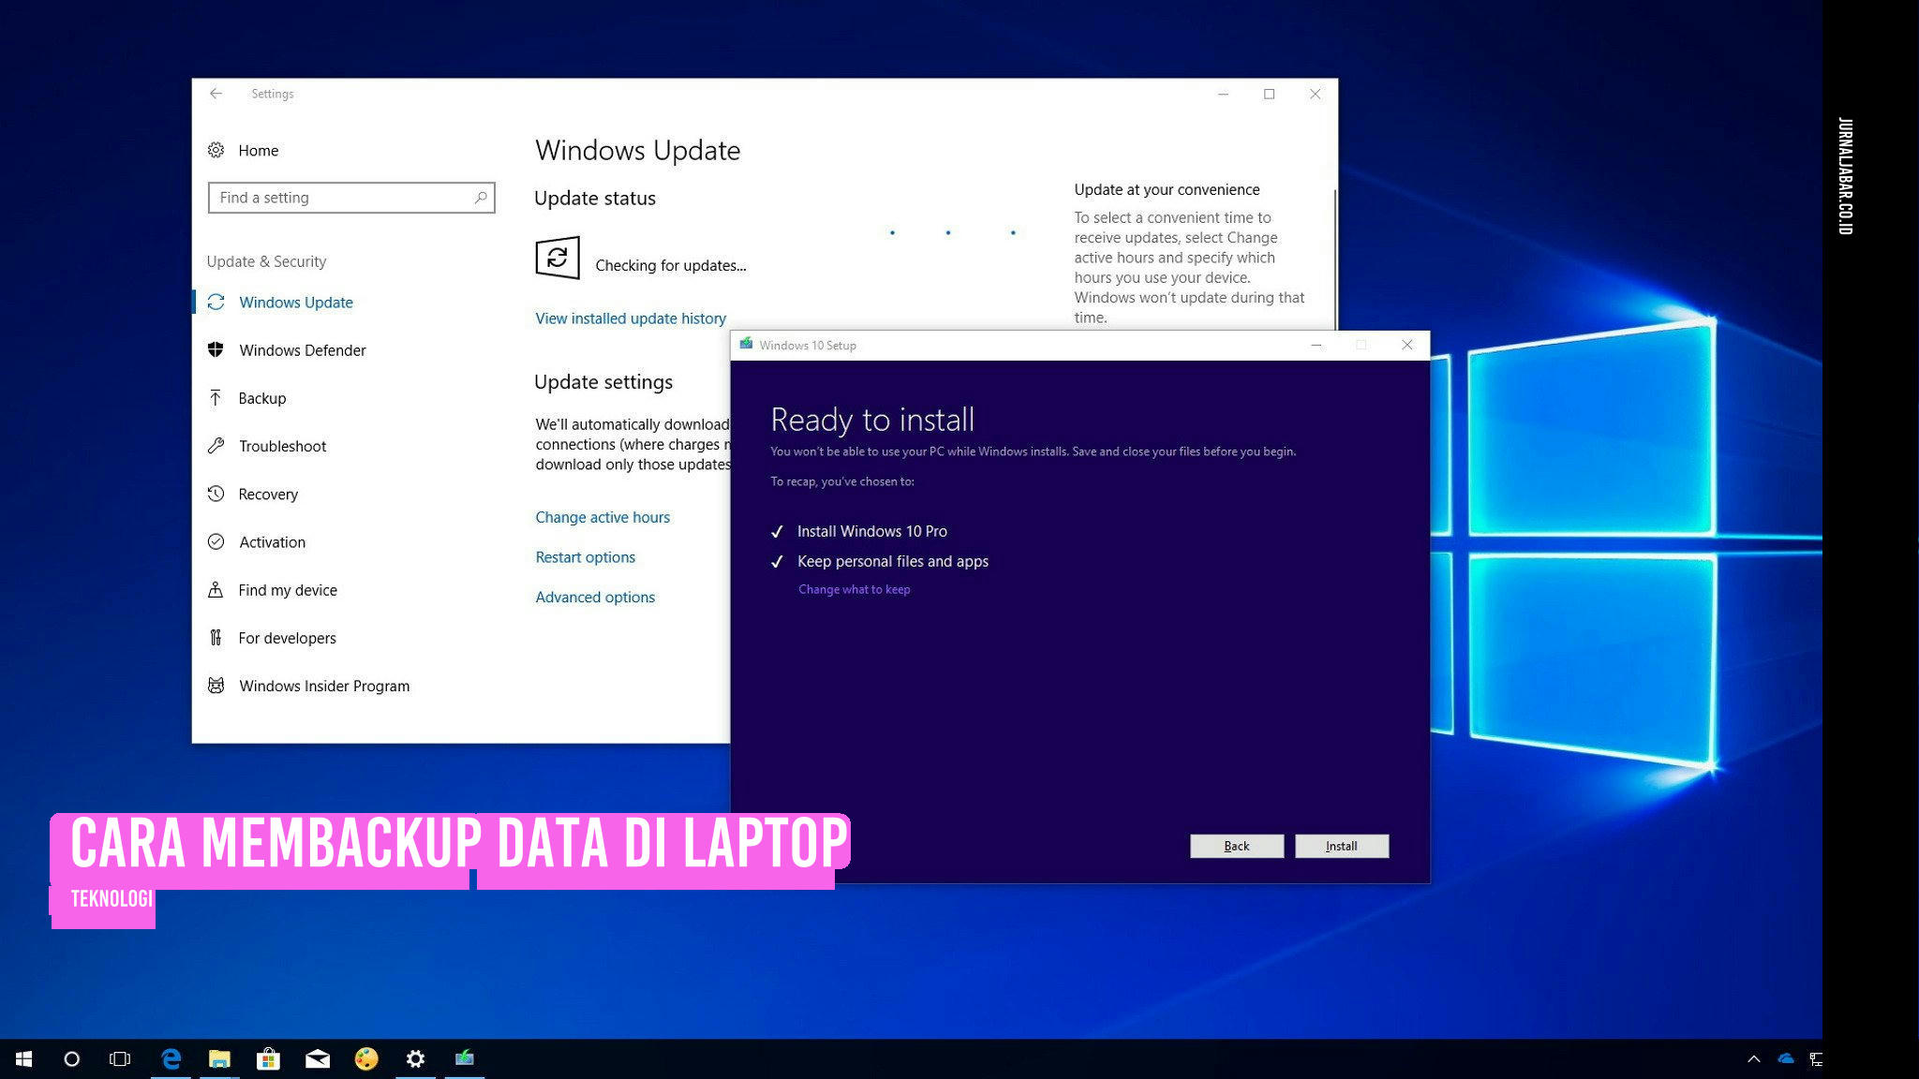Open Task View on the taskbar
This screenshot has width=1919, height=1079.
[120, 1058]
